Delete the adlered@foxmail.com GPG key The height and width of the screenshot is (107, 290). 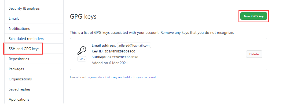click(x=254, y=54)
